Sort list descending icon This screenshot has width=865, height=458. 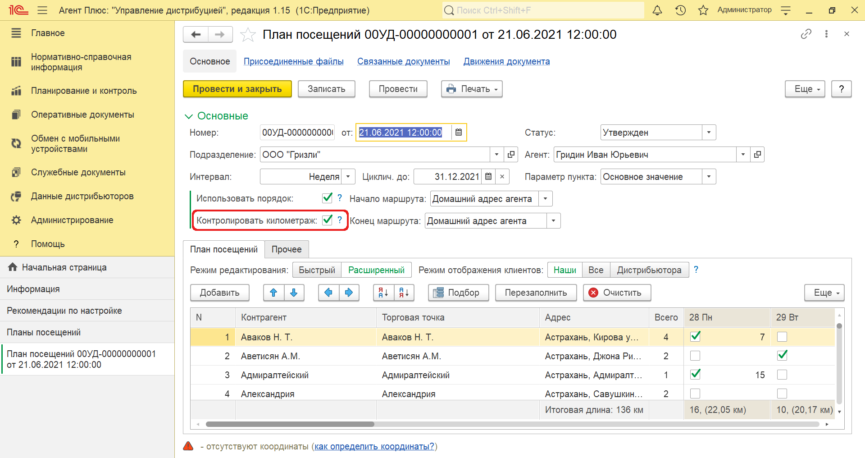pos(404,293)
